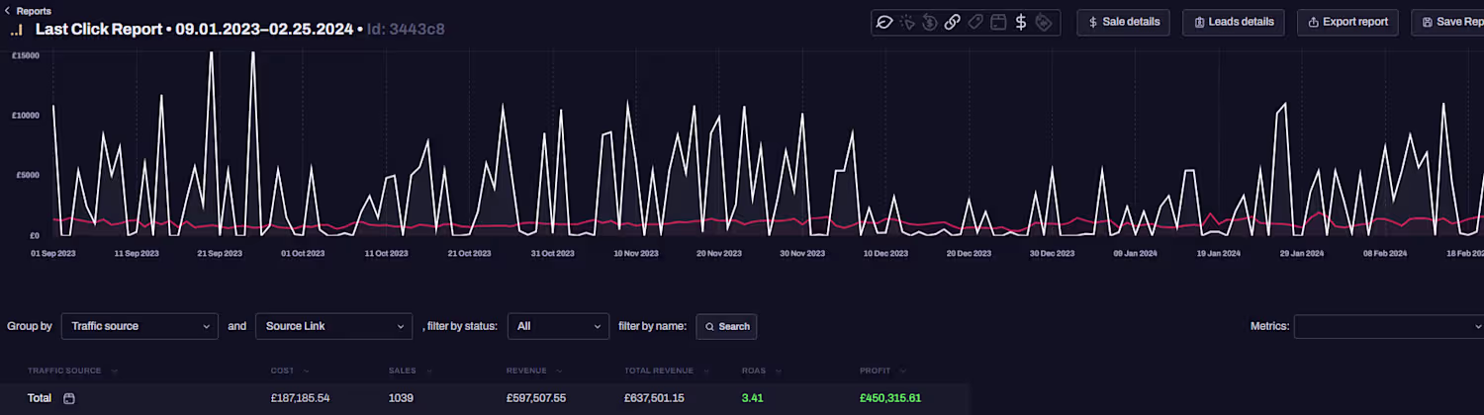This screenshot has height=415, width=1484.
Task: Open the Source Link dropdown
Action: coord(333,326)
